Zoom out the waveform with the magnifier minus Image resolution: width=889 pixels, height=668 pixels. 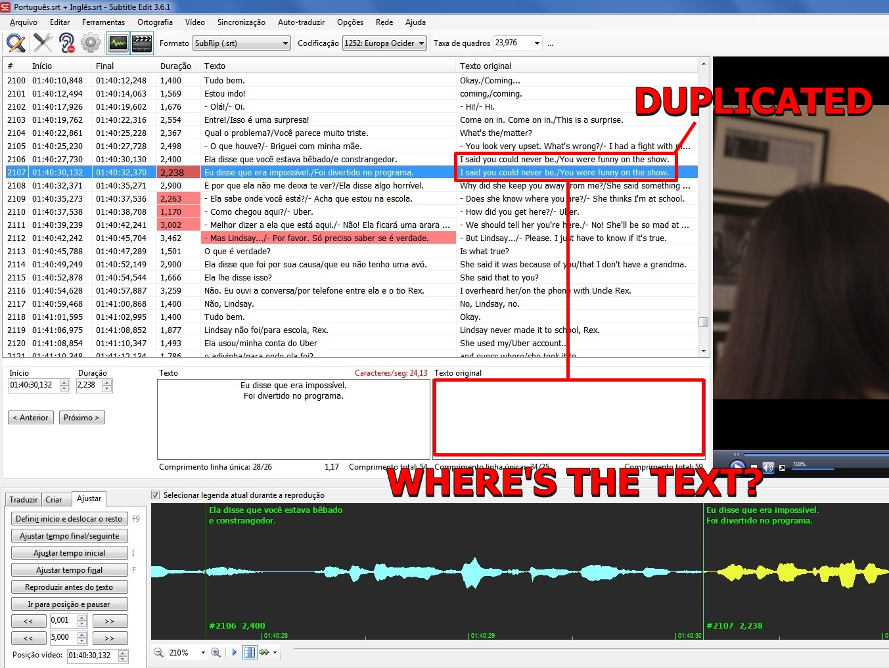click(158, 652)
